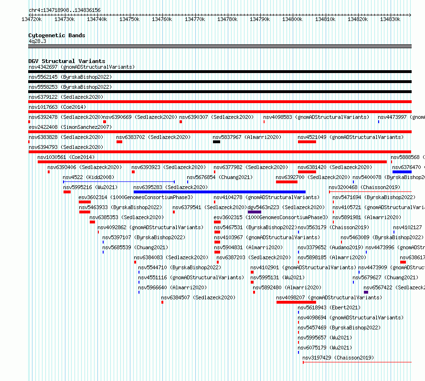Image resolution: width=425 pixels, height=381 pixels.
Task: Open nsv6387203 Sedlazeck2020 label
Action: click(254, 257)
